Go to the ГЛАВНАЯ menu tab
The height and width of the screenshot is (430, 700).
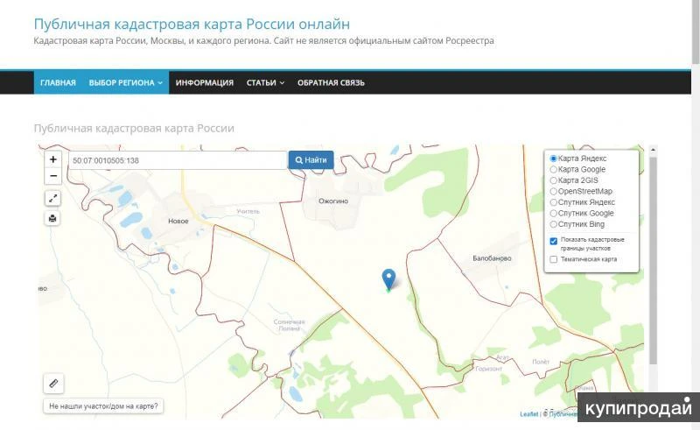point(58,83)
